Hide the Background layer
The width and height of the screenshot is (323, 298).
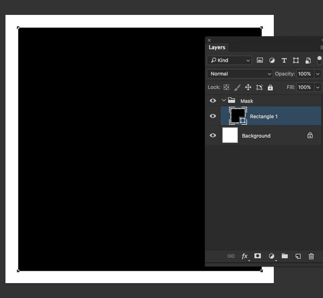pyautogui.click(x=213, y=135)
